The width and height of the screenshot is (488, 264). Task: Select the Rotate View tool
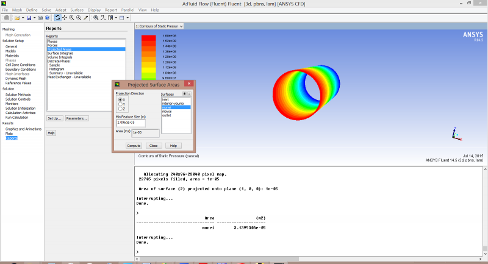click(x=57, y=18)
